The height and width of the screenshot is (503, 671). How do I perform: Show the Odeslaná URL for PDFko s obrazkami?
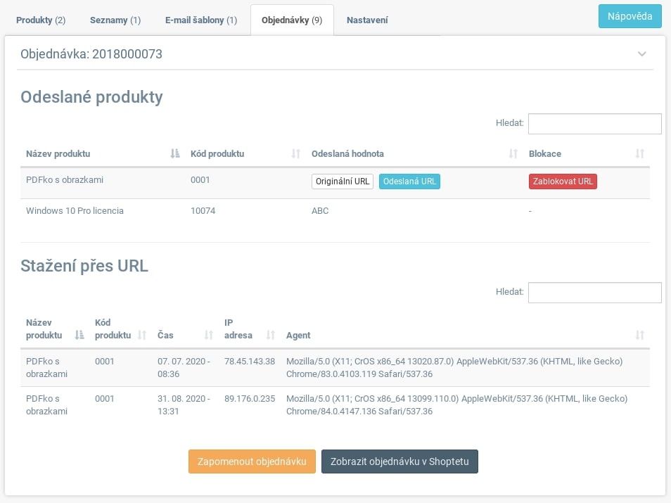pos(409,182)
